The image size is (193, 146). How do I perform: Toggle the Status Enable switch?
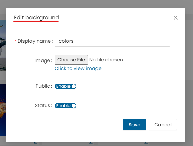point(65,106)
